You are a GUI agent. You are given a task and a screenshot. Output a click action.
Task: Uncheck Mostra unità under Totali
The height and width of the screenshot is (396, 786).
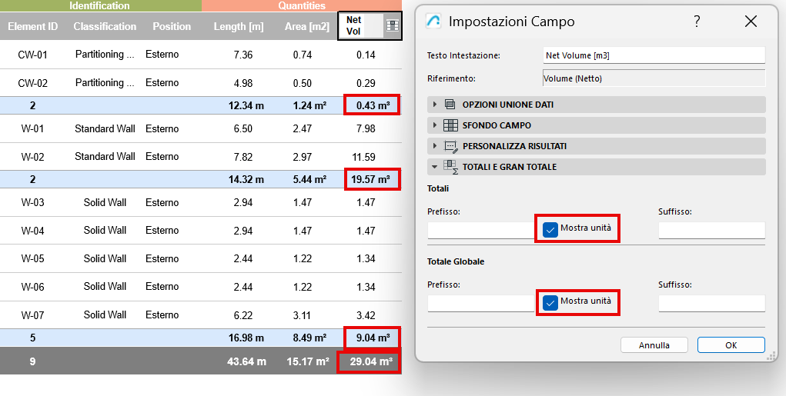(x=550, y=229)
